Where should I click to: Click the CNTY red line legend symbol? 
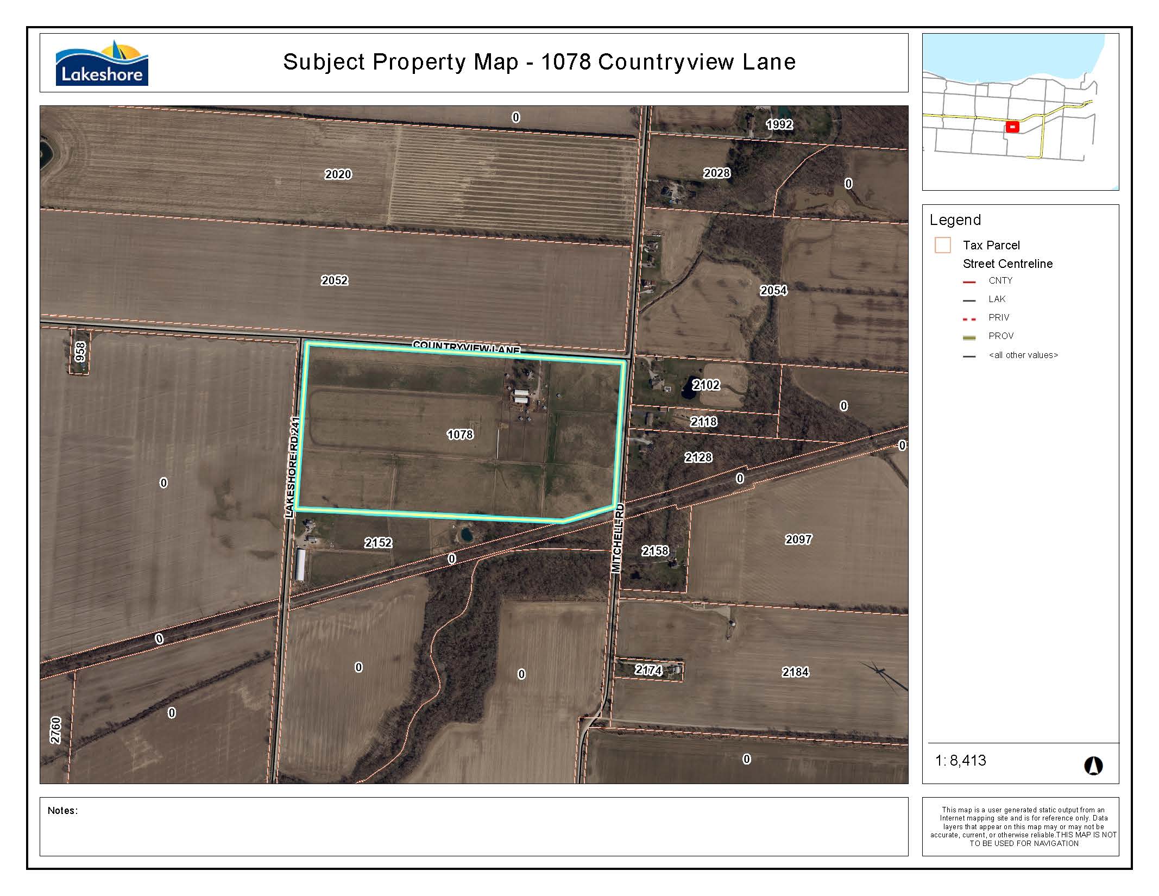(969, 281)
